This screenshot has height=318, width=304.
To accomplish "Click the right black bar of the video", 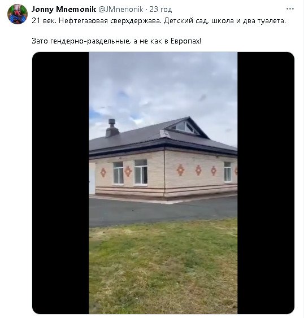I will click(x=266, y=183).
